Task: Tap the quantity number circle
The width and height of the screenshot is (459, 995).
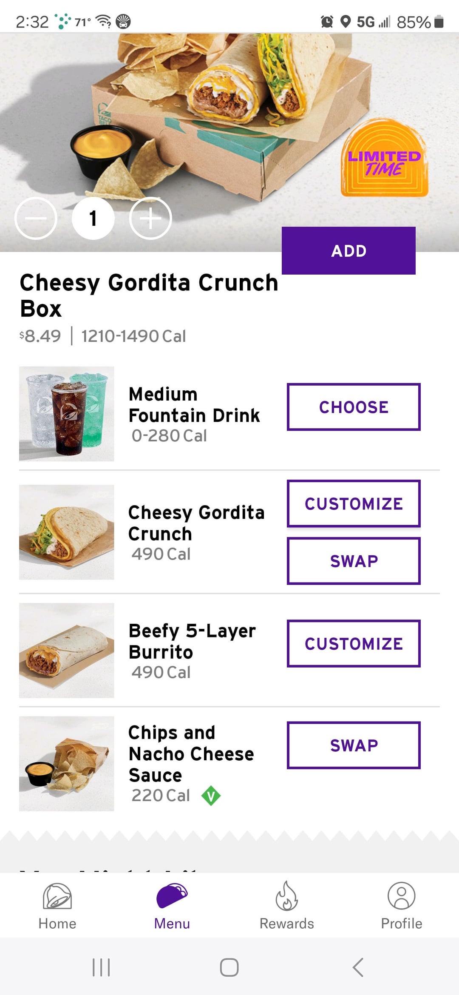Action: tap(93, 219)
